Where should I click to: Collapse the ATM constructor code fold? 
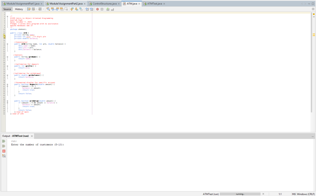coord(7,44)
